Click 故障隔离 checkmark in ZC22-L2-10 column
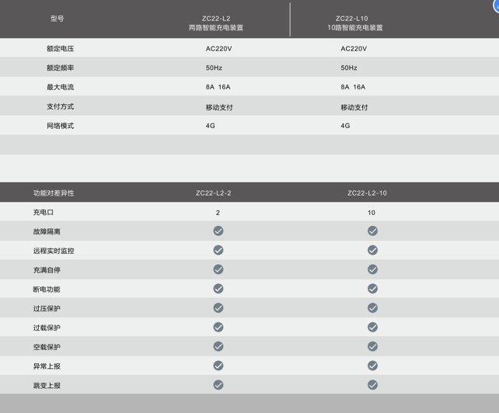This screenshot has width=499, height=413. coord(372,231)
